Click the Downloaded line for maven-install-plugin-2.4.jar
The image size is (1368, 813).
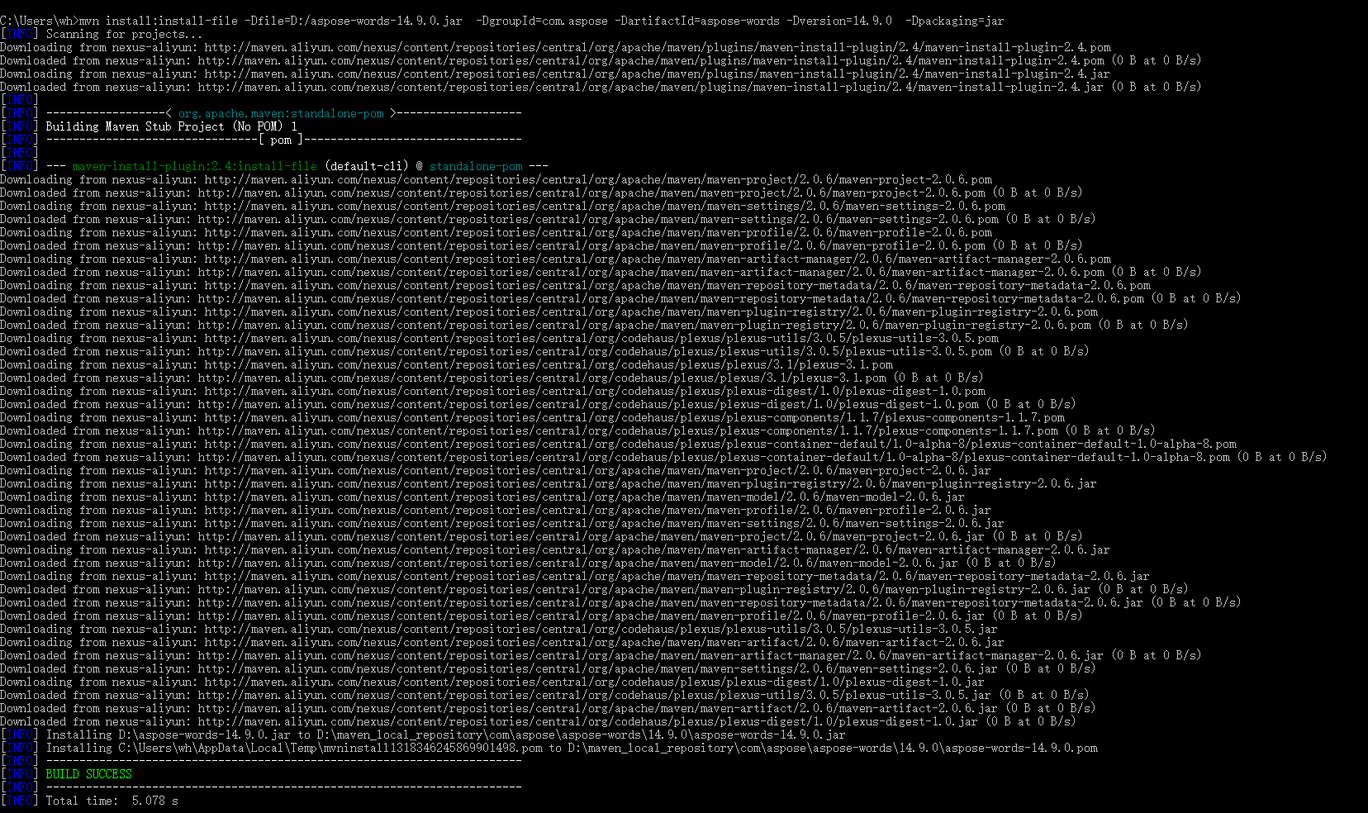[x=601, y=87]
